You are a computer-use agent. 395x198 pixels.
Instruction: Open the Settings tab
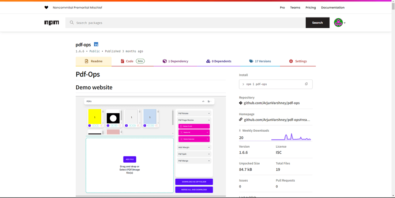click(x=298, y=61)
